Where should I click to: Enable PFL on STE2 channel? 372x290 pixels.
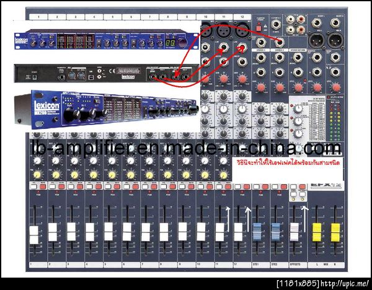pos(275,187)
